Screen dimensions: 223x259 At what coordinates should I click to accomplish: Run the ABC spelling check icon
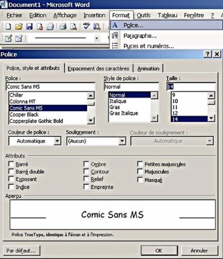pyautogui.click(x=86, y=26)
